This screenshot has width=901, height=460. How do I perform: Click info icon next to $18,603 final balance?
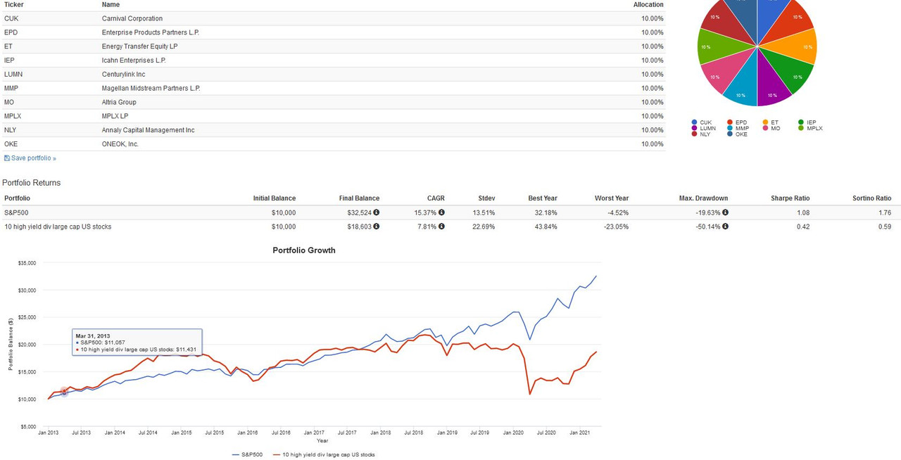pyautogui.click(x=377, y=226)
